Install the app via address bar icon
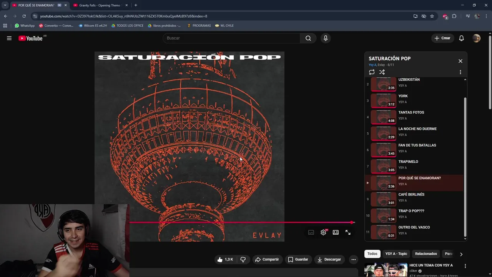Image resolution: width=492 pixels, height=277 pixels. (416, 16)
